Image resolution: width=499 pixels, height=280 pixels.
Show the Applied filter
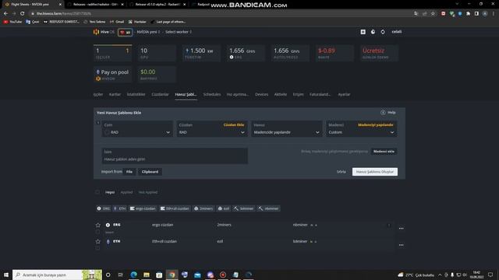(x=126, y=192)
